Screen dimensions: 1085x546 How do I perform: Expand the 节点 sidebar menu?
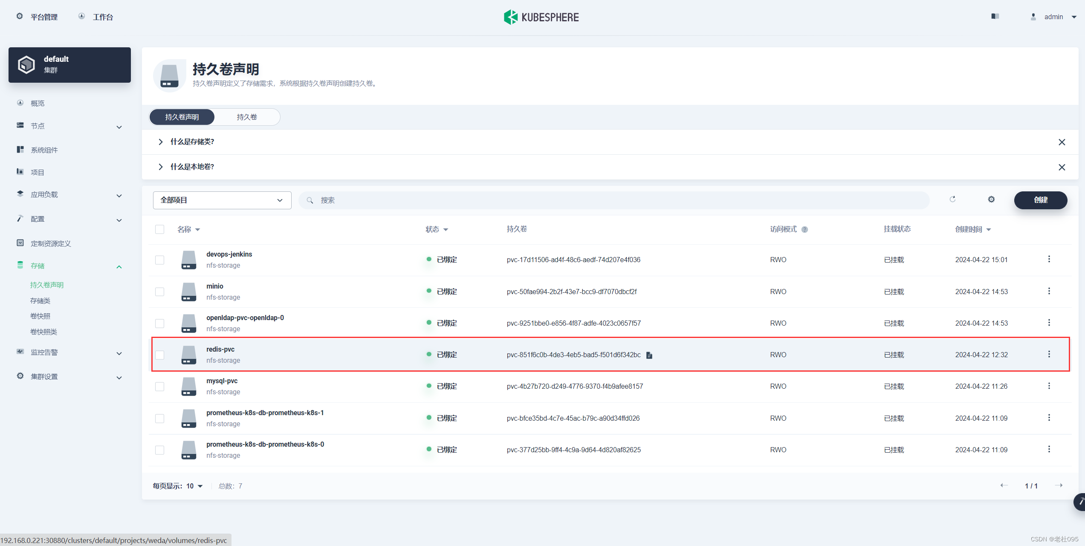tap(119, 127)
